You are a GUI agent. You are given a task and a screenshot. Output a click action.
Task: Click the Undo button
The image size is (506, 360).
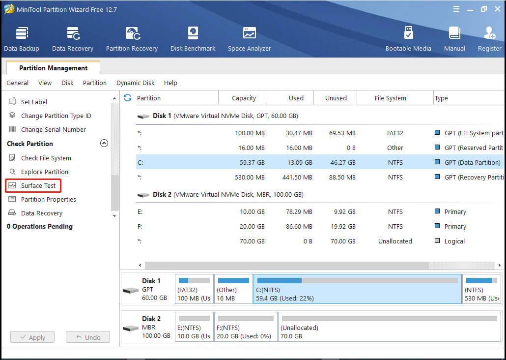tap(88, 337)
